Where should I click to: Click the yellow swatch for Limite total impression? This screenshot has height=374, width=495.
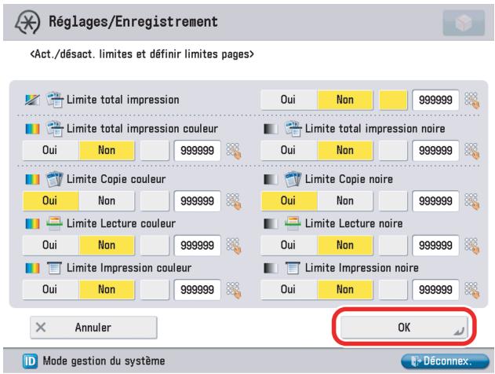coord(393,100)
